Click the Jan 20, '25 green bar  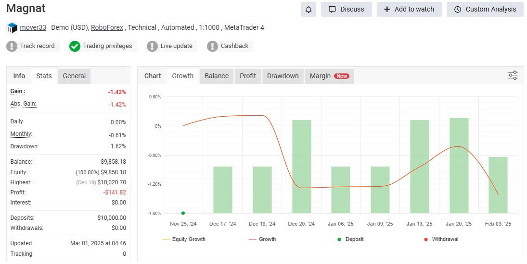point(459,166)
